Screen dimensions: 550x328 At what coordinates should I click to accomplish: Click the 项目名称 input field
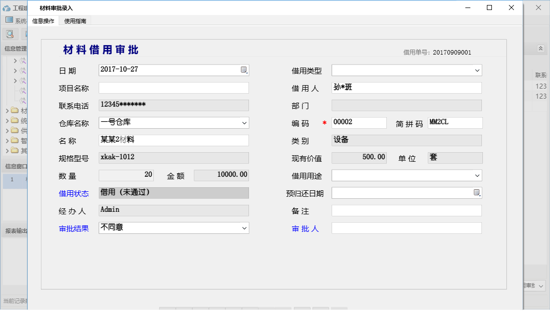[x=174, y=88]
